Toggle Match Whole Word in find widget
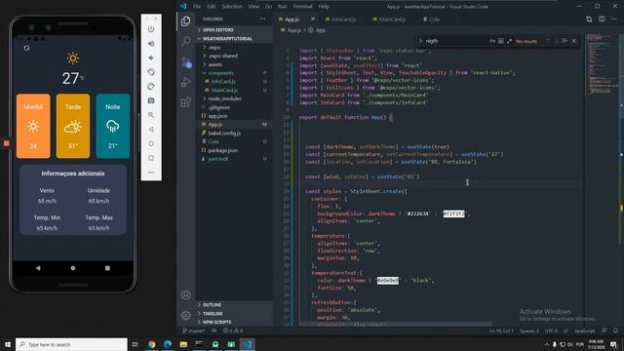 [501, 41]
